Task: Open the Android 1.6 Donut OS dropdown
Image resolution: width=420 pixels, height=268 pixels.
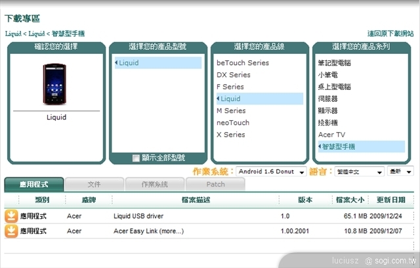Action: [x=271, y=172]
